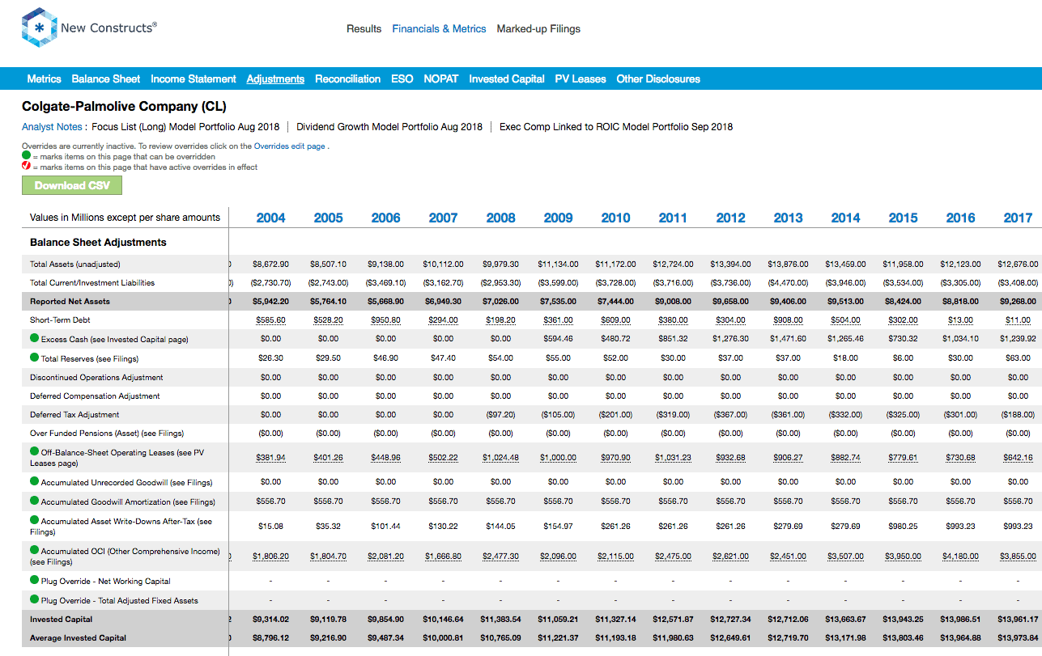Switch to the Balance Sheet tab
This screenshot has width=1042, height=656.
pos(106,78)
